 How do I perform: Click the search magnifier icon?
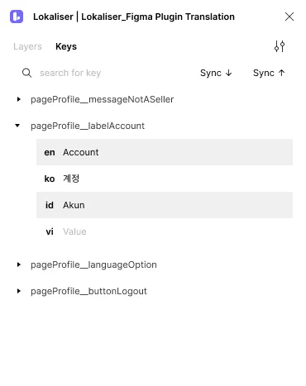click(26, 73)
